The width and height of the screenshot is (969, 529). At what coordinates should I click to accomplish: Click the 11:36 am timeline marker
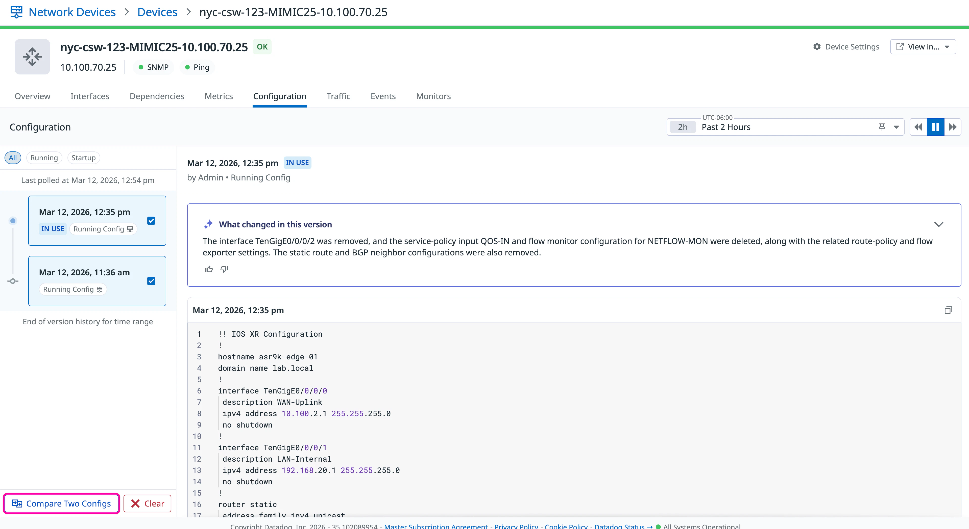coord(13,281)
